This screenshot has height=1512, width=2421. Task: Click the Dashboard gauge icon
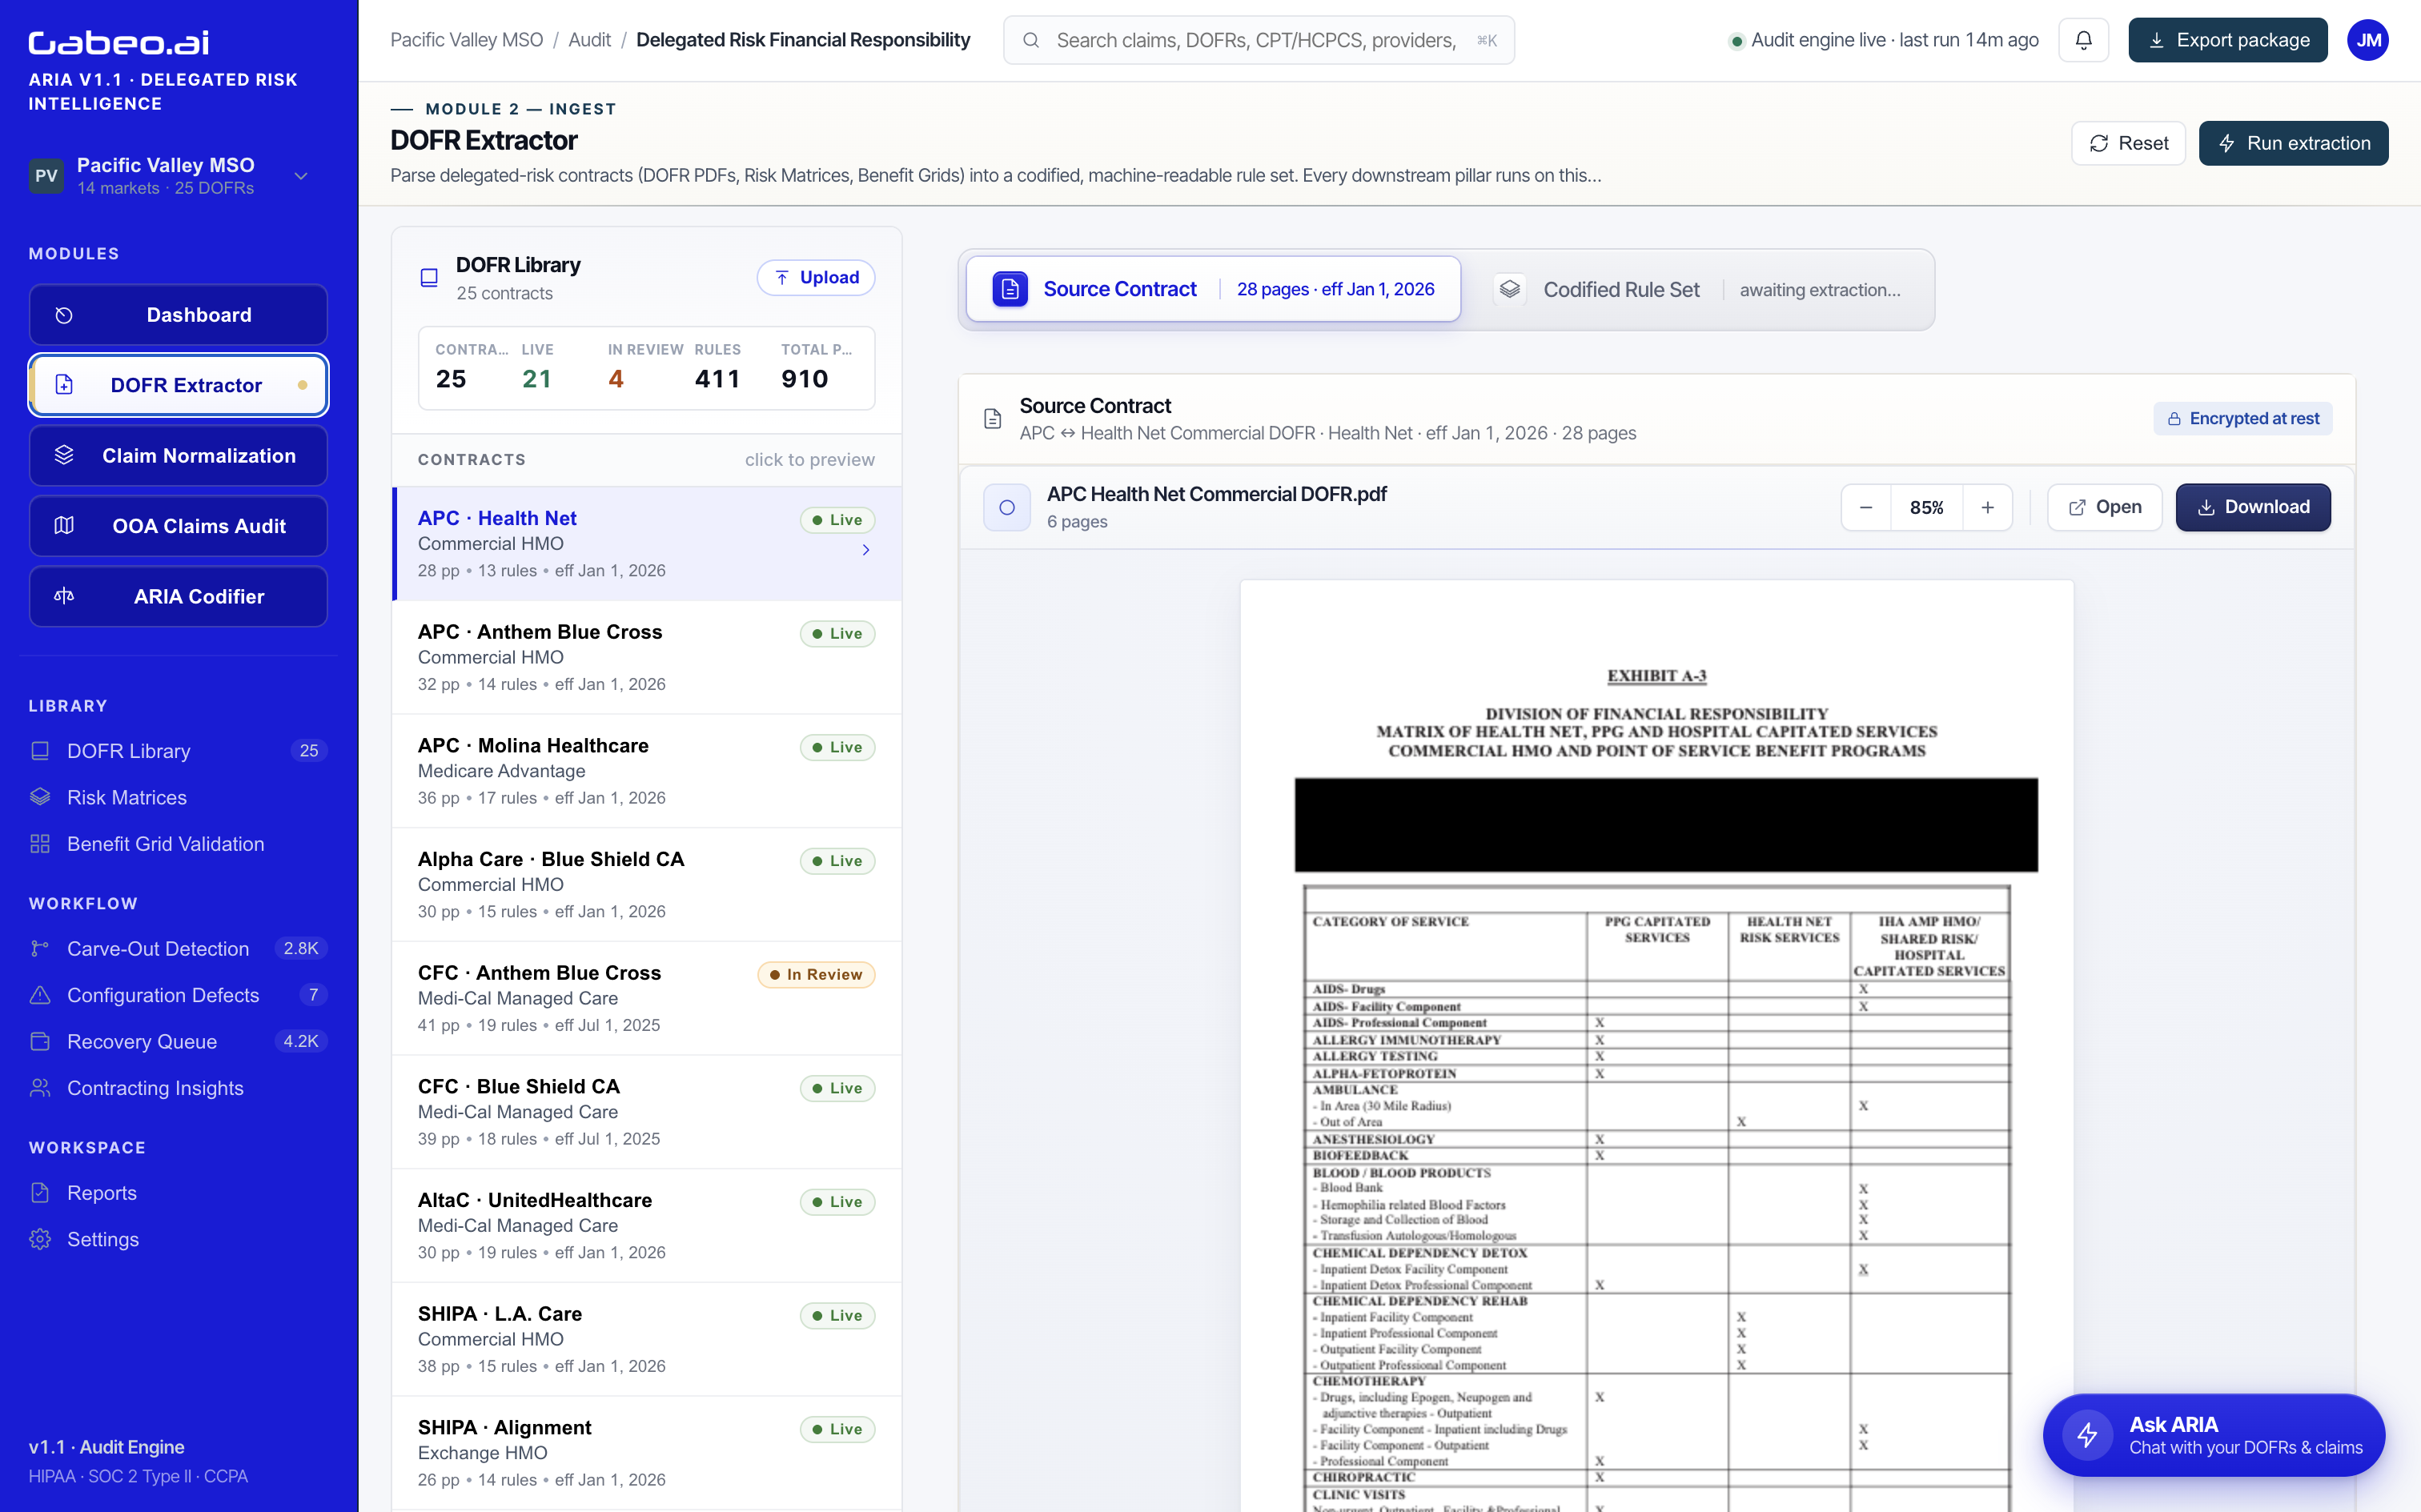[64, 315]
